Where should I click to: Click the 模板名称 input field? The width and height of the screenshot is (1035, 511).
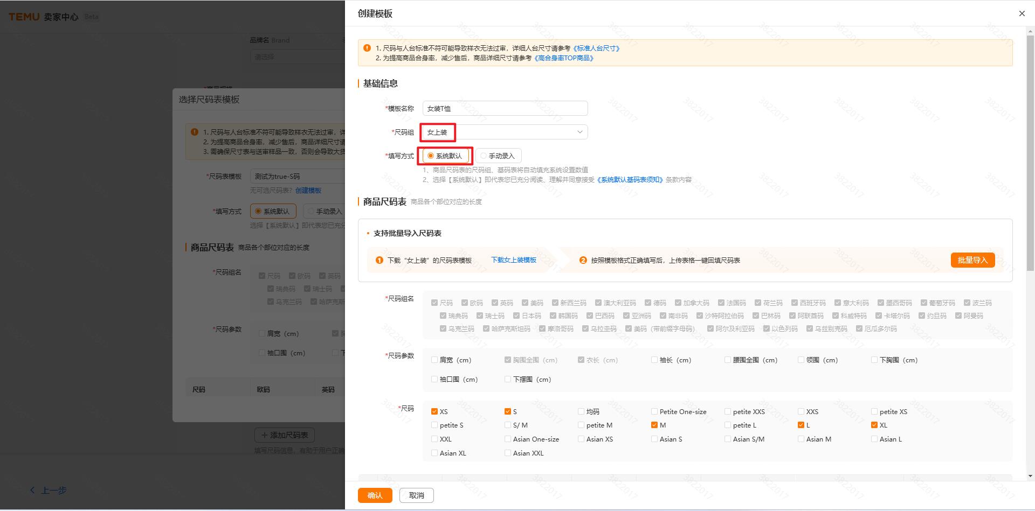click(505, 108)
